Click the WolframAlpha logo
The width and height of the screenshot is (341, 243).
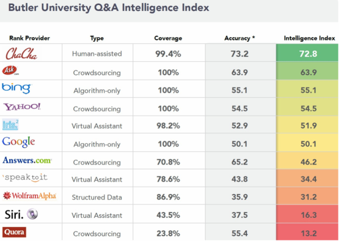click(x=29, y=195)
